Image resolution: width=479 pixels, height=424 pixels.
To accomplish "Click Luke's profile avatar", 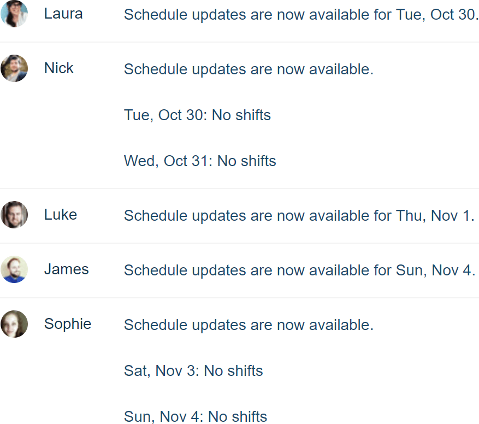I will pyautogui.click(x=14, y=215).
